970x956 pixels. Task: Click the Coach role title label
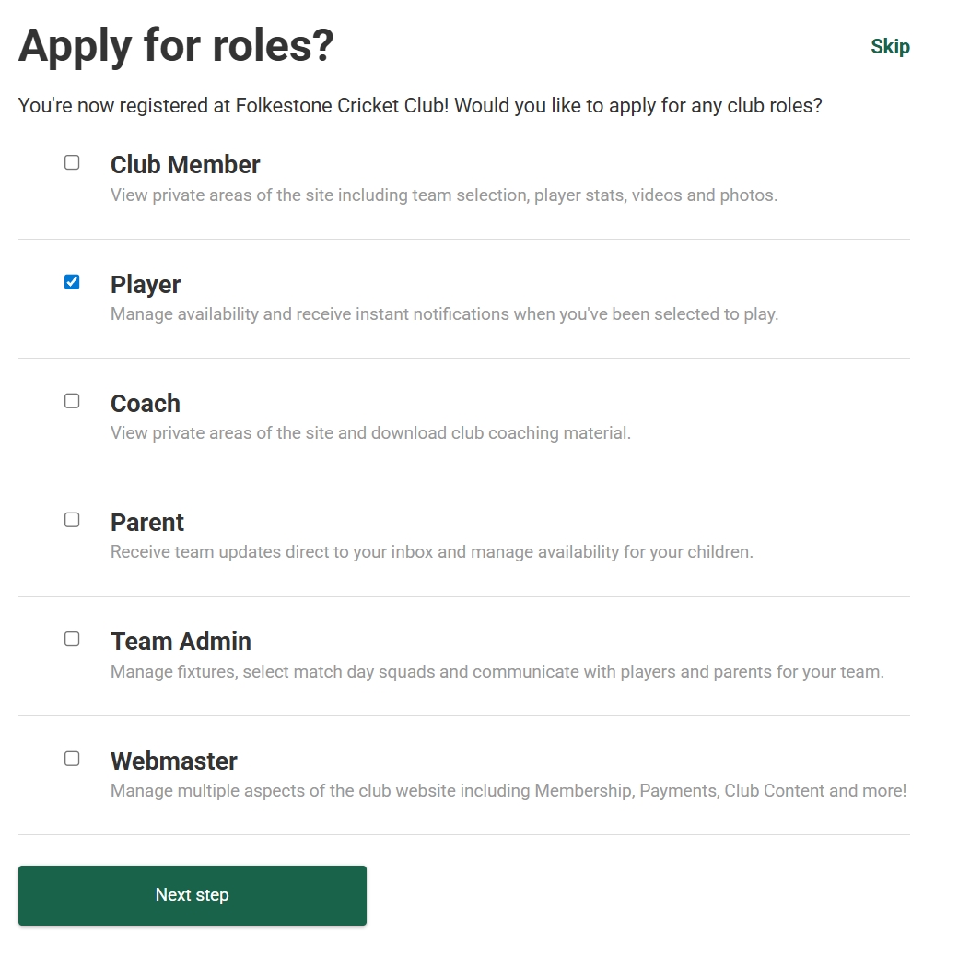(x=146, y=404)
